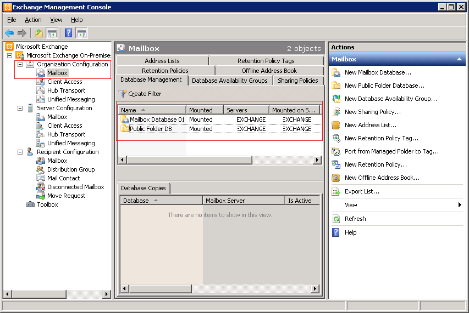This screenshot has width=469, height=313.
Task: Switch to the Retention Policy Tags tab
Action: coord(266,61)
